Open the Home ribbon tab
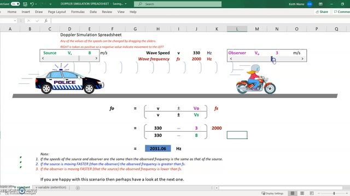Screen dimensions: 350x196 [x=12, y=12]
